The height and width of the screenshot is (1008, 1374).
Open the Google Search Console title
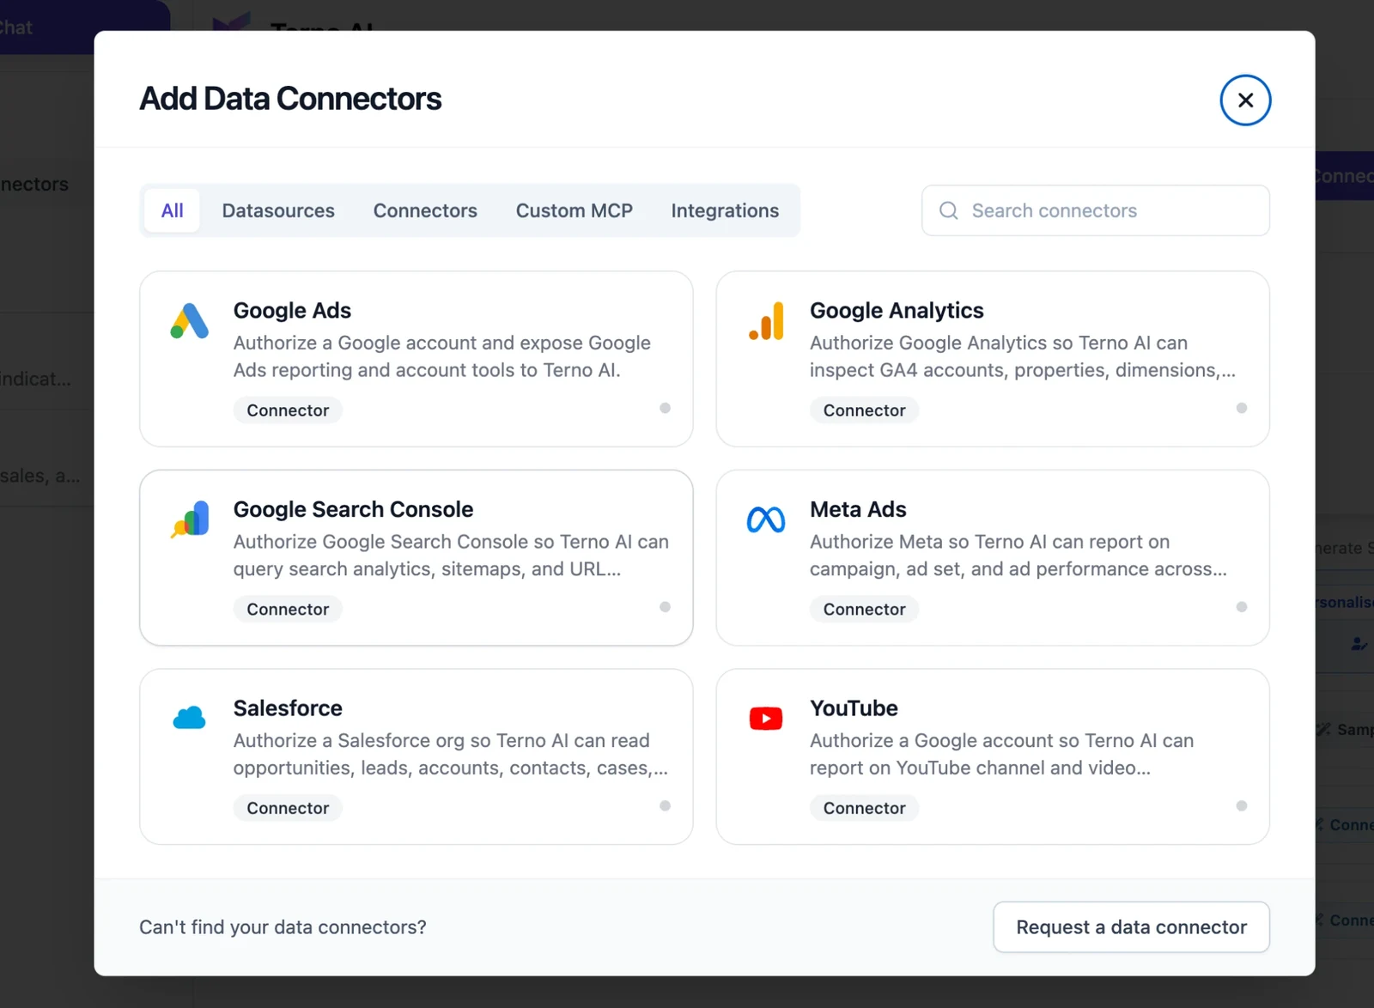pyautogui.click(x=353, y=509)
